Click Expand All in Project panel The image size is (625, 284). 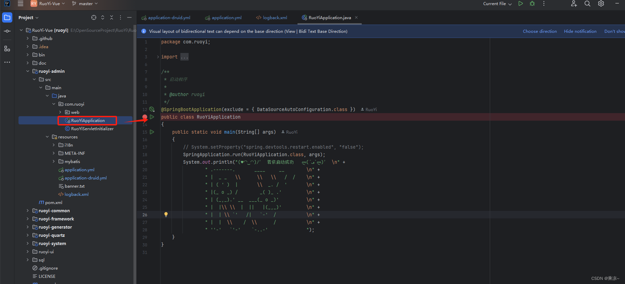coord(103,17)
